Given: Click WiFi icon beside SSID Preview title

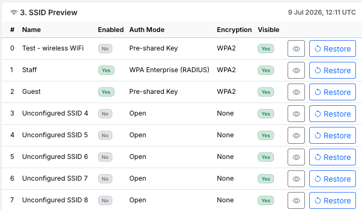Looking at the screenshot, I should tap(14, 12).
